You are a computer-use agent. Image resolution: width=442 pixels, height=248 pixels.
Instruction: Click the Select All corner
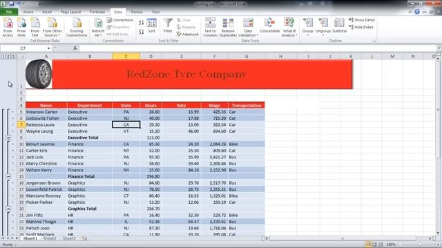(x=21, y=56)
